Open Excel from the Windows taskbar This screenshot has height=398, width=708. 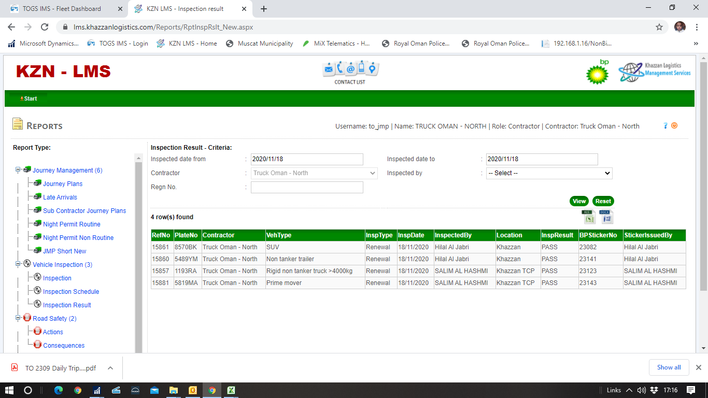tap(232, 390)
